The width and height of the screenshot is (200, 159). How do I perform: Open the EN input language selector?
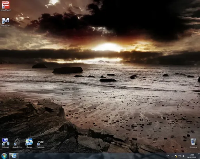coord(168,156)
